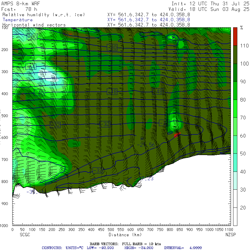This screenshot has height=251, width=251.
Task: Click the blue "H" high-temperature marker
Action: click(x=142, y=139)
